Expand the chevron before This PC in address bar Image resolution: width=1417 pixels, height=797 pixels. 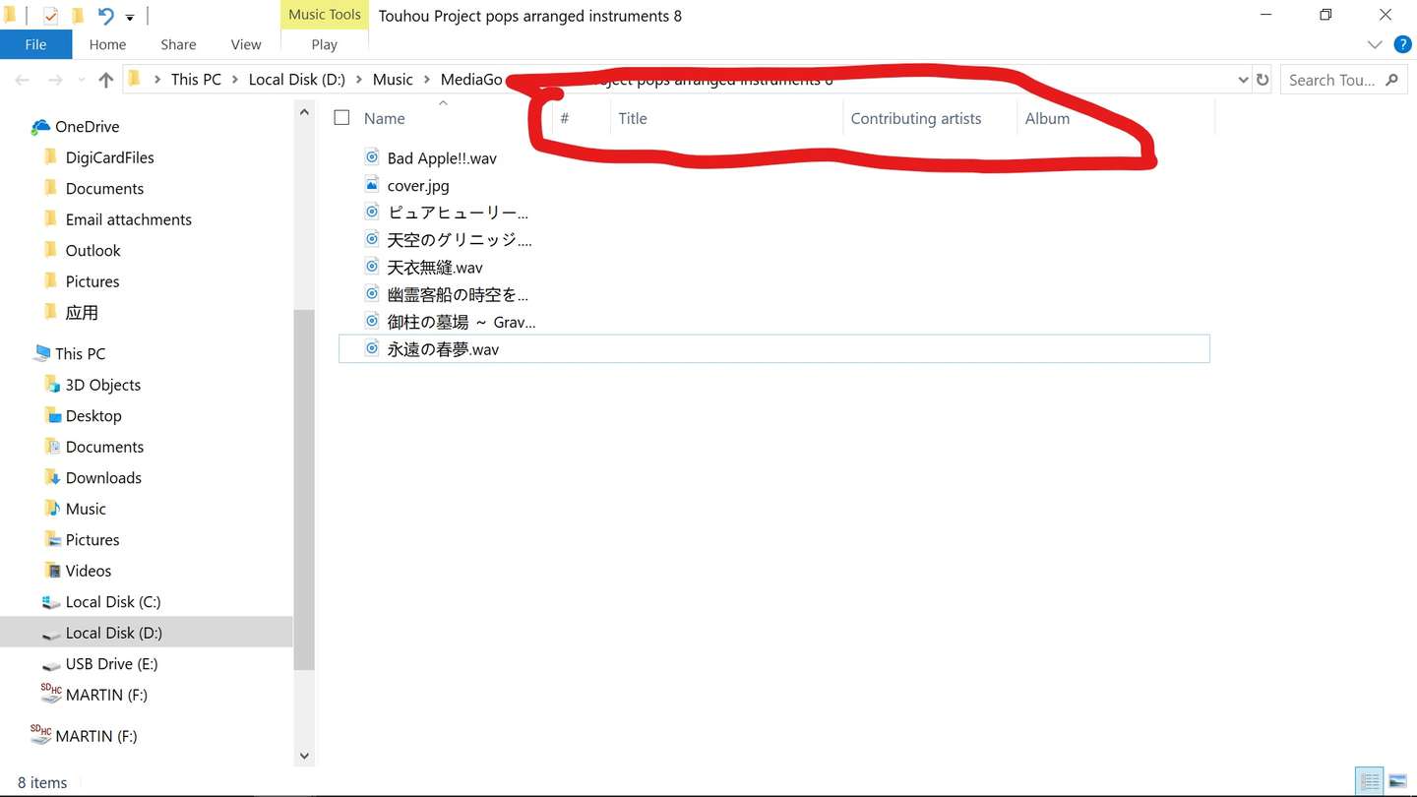click(x=157, y=80)
